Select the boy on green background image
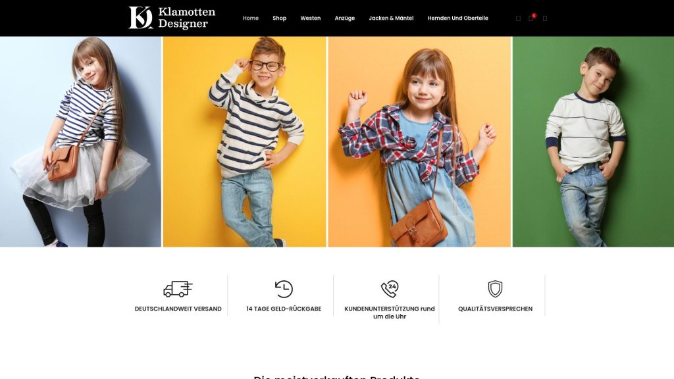Screen dimensions: 674x379 (x=593, y=142)
